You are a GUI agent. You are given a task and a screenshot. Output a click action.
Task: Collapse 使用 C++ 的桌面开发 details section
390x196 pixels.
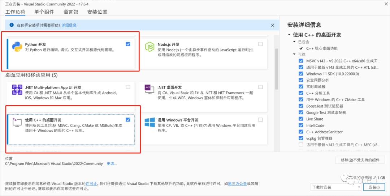pos(289,35)
